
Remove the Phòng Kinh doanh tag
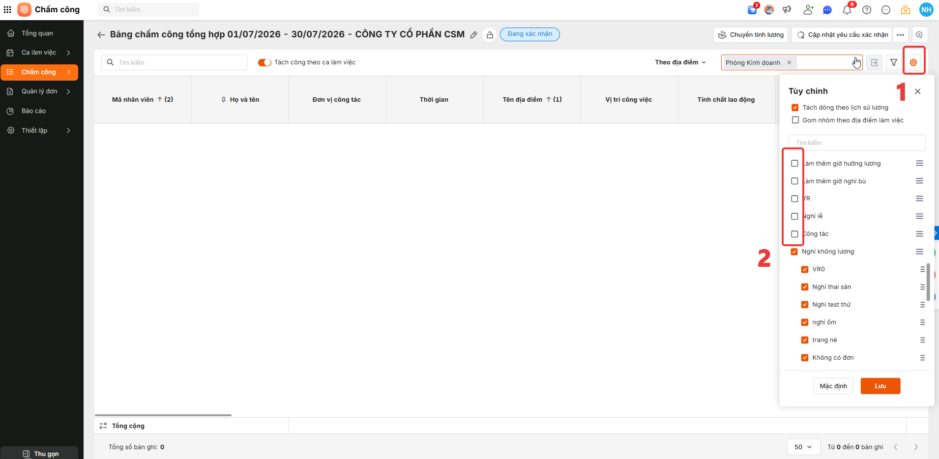[789, 62]
